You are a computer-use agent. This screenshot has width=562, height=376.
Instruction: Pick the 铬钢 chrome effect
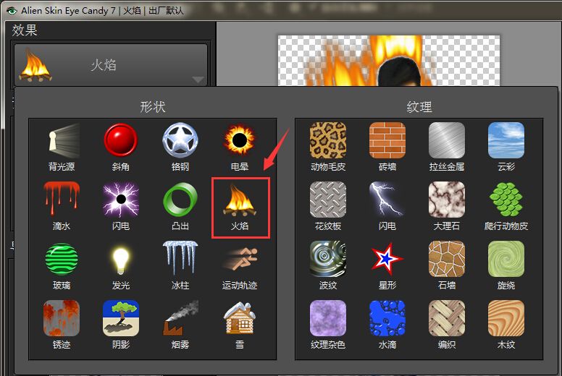pos(180,147)
